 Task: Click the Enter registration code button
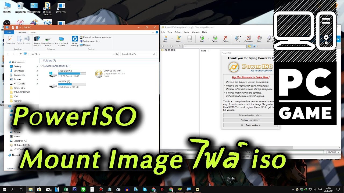point(250,115)
